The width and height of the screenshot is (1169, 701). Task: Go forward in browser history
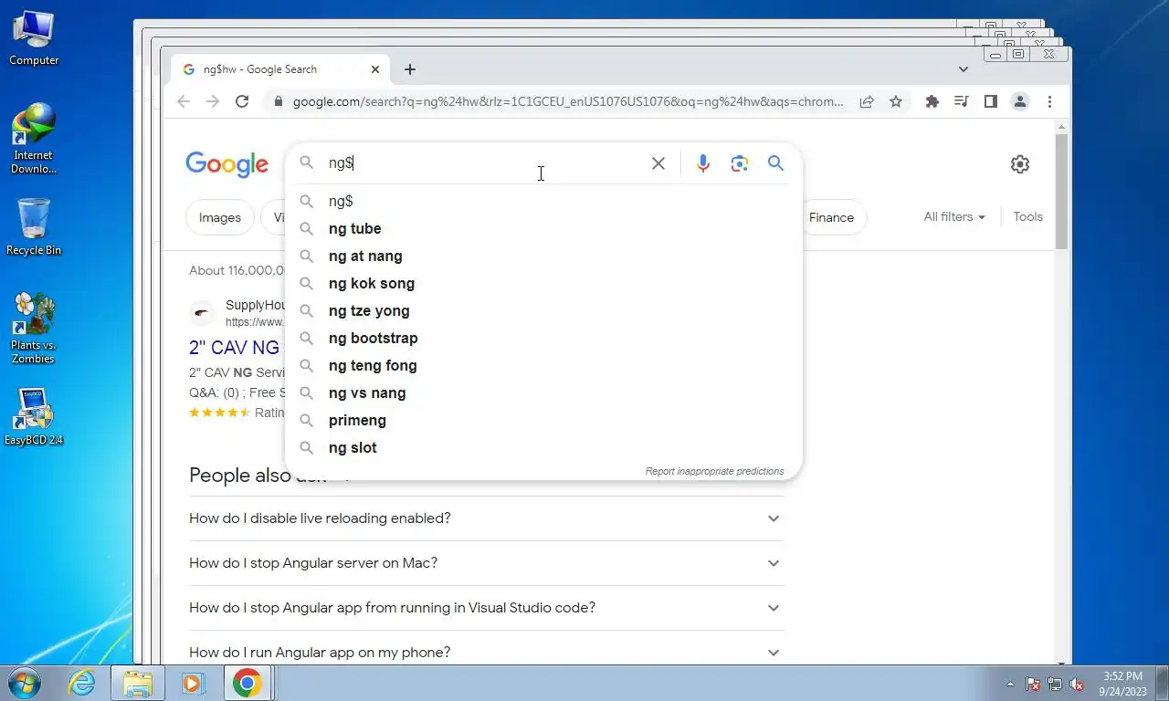pos(213,101)
